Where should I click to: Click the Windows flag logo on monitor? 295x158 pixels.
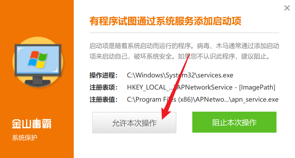pos(37,59)
